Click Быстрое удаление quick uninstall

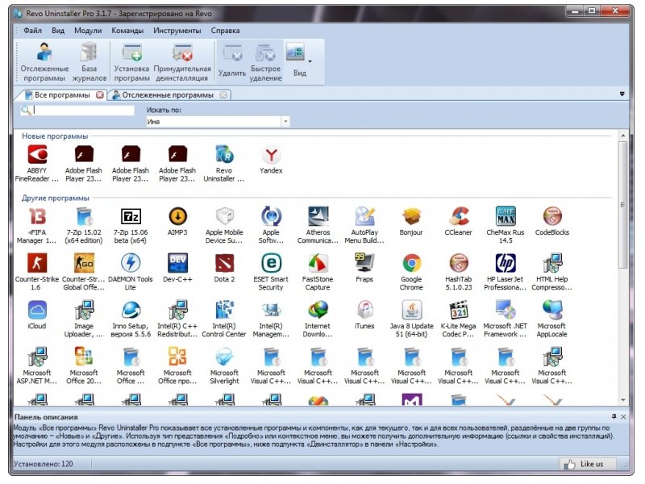266,62
